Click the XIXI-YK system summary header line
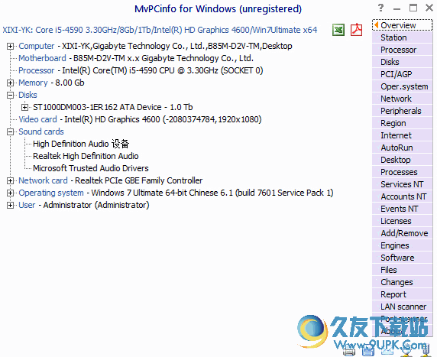This screenshot has height=357, width=437. [160, 30]
